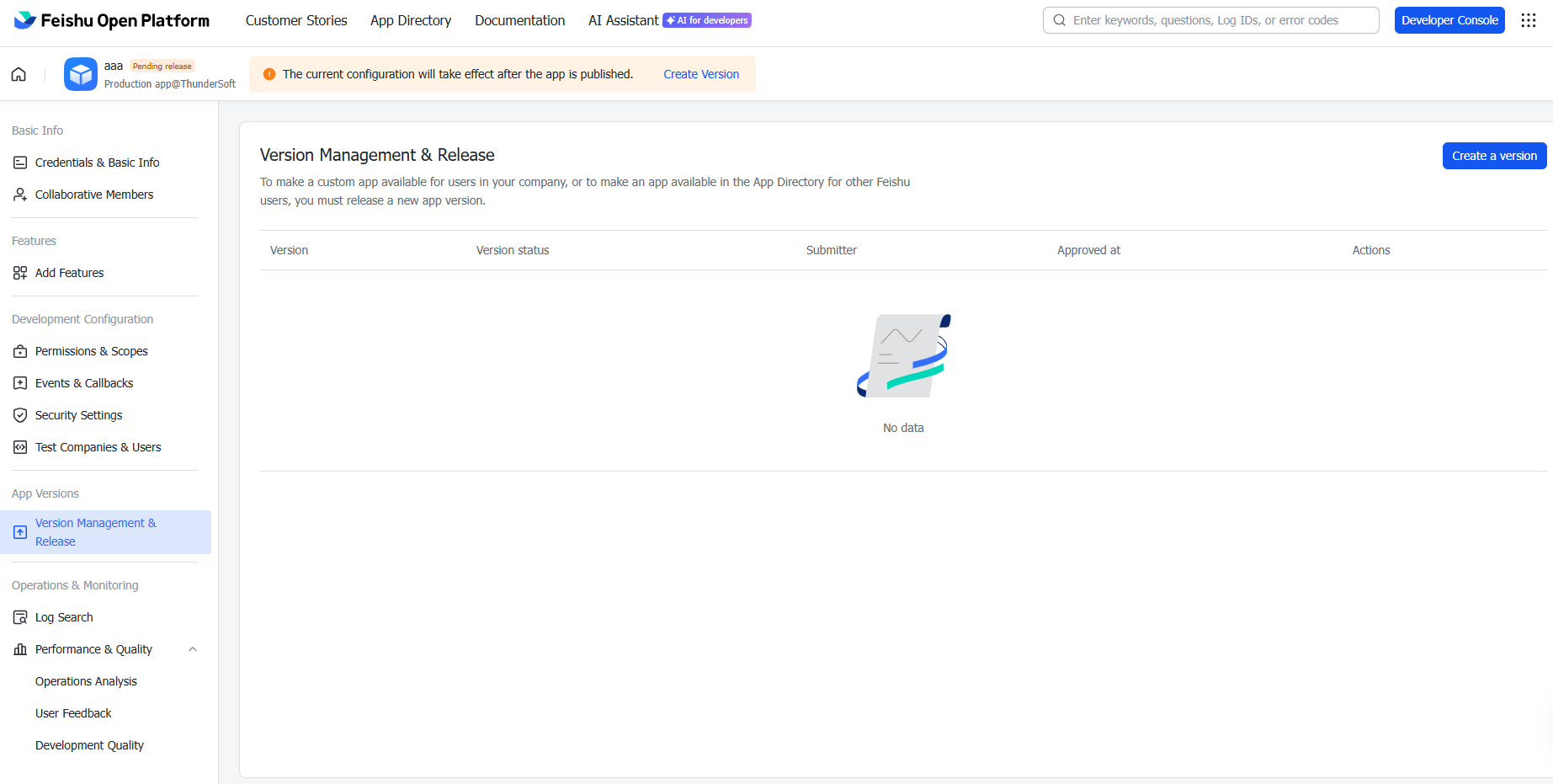
Task: Collapse the Performance & Quality section chevron
Action: point(193,649)
